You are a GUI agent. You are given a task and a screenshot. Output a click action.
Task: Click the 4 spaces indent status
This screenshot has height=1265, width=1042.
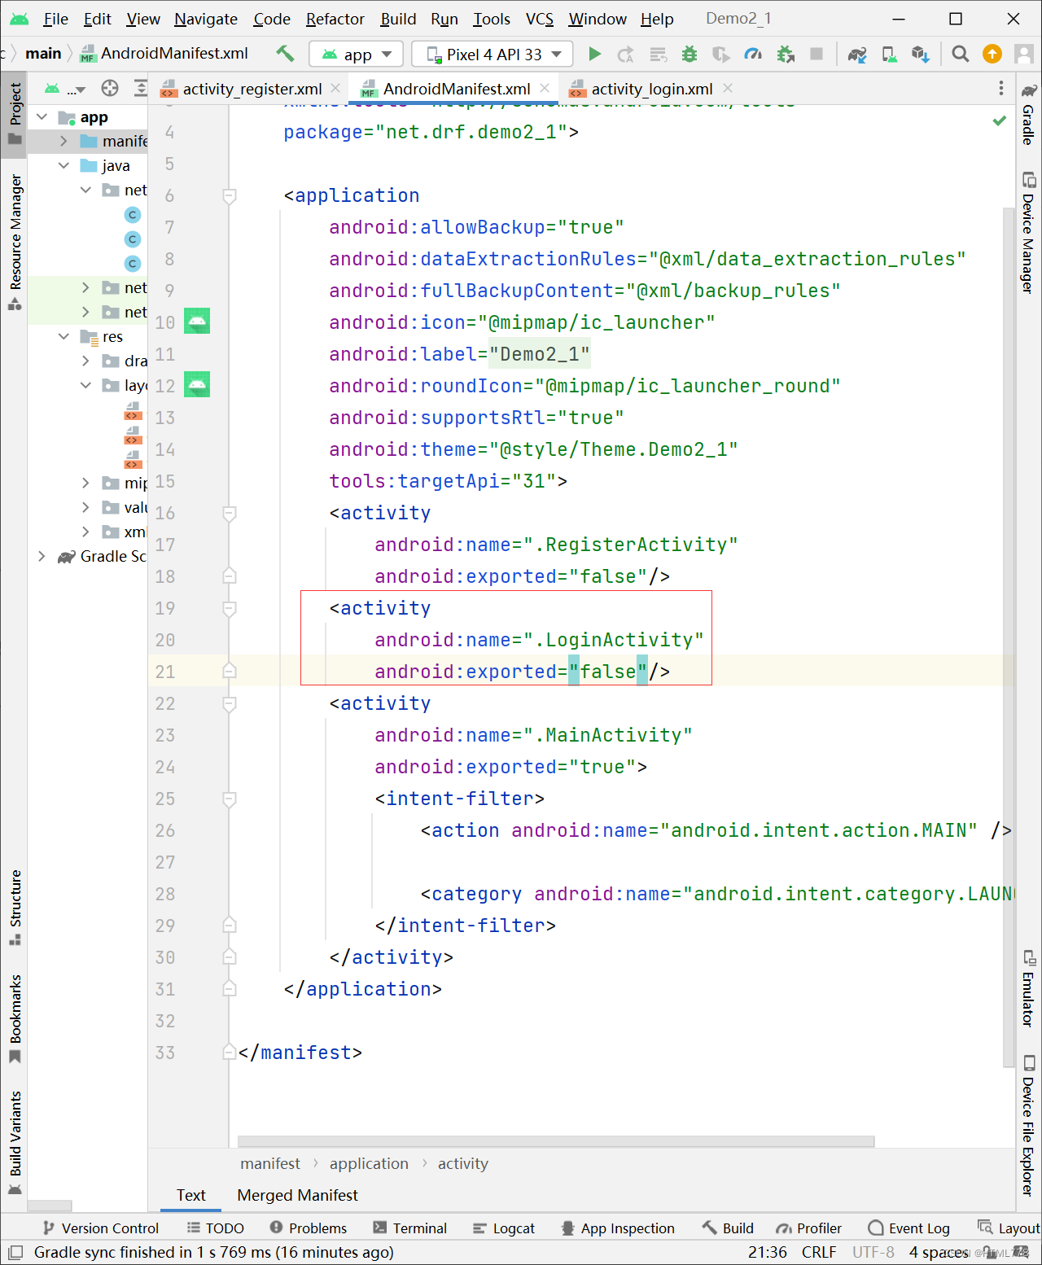[939, 1252]
